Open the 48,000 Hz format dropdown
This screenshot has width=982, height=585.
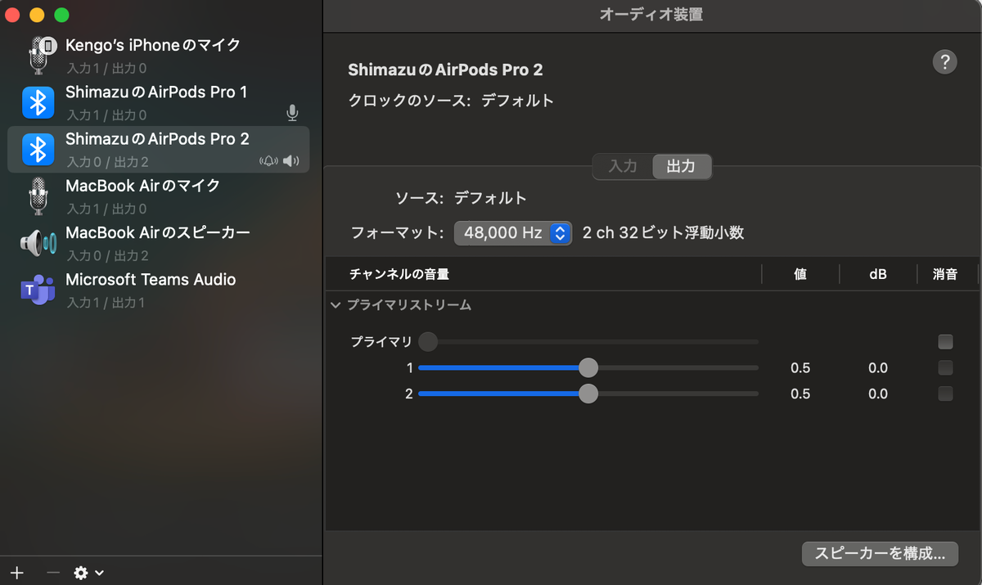coord(513,233)
